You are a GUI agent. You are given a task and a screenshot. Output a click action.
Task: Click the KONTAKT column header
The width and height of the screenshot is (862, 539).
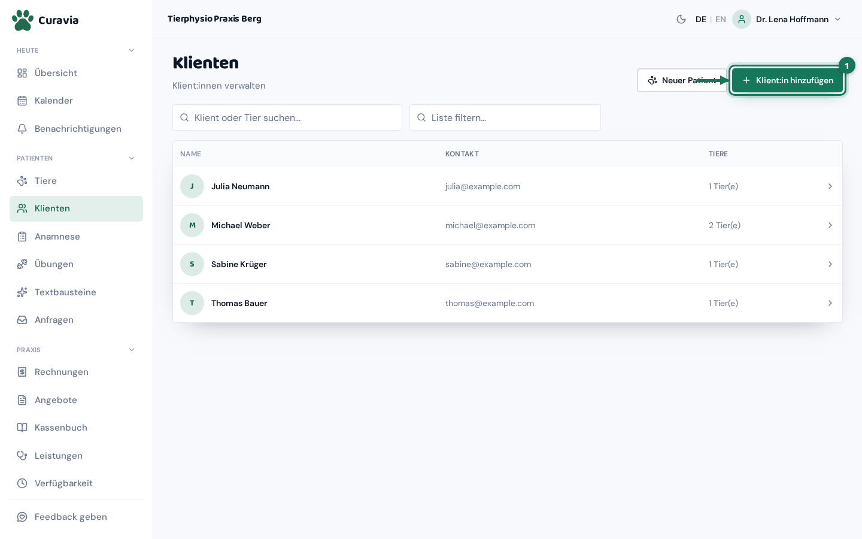point(462,154)
